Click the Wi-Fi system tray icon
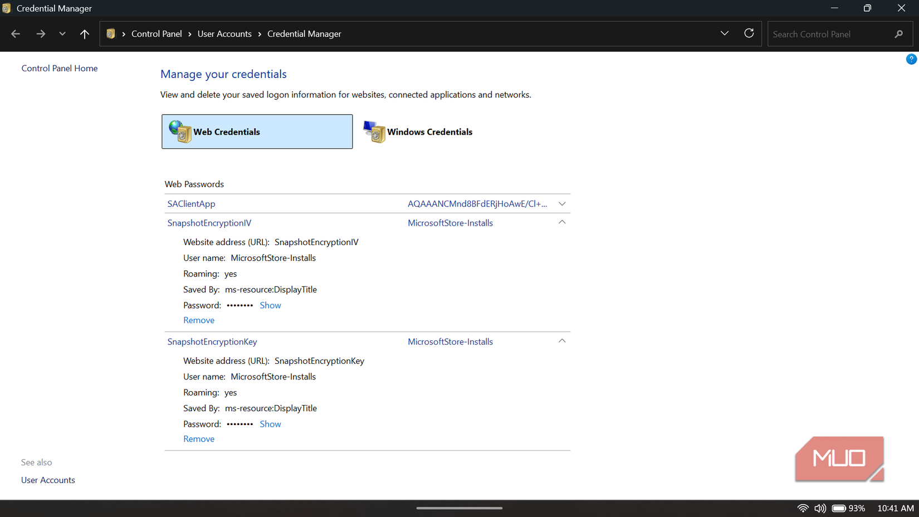Screen dimensions: 919x517 pyautogui.click(x=803, y=508)
